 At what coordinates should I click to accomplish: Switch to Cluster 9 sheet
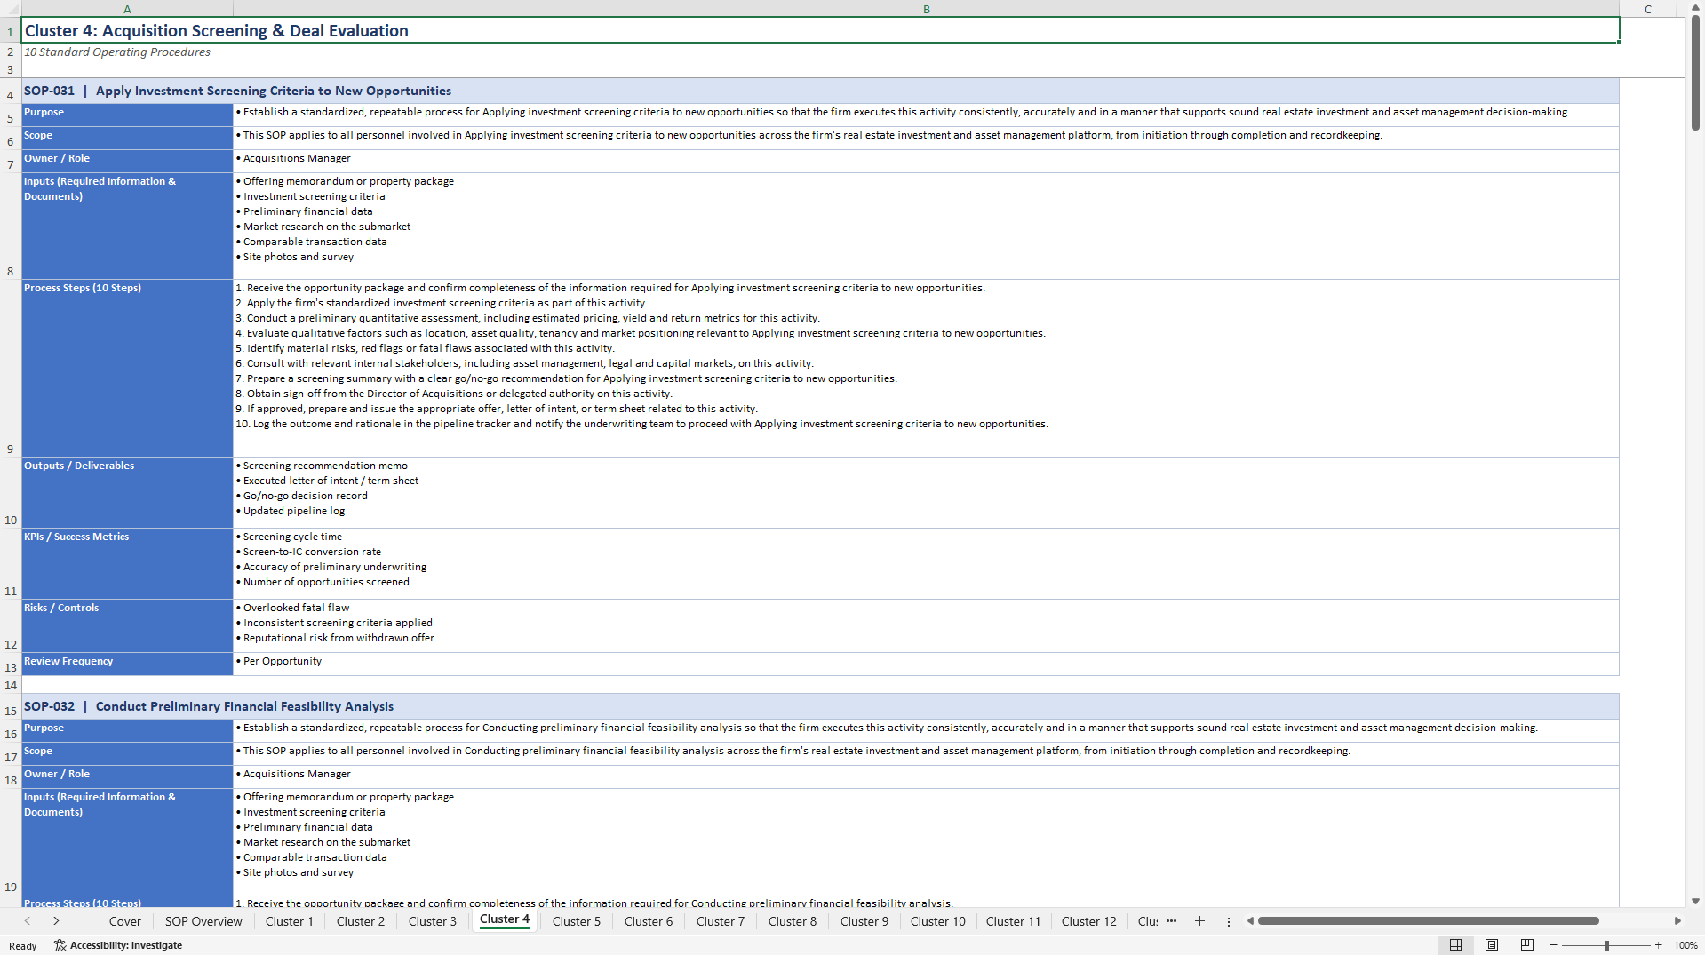tap(864, 921)
